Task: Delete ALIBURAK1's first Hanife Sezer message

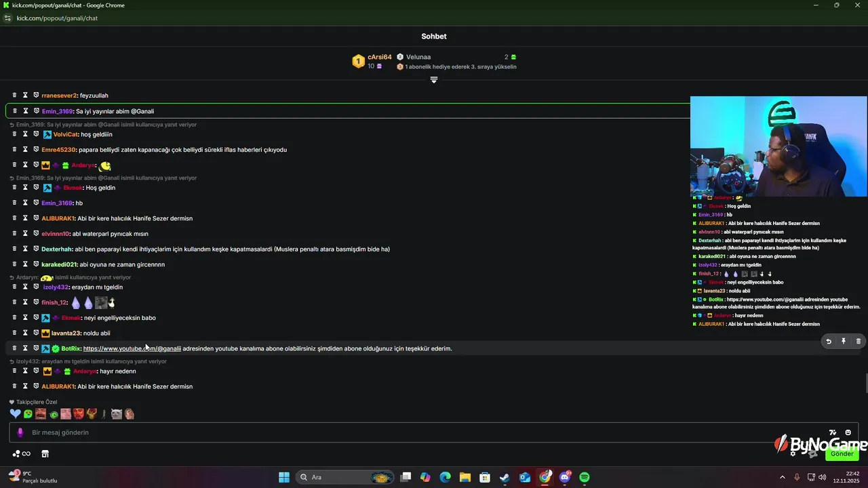Action: [14, 218]
